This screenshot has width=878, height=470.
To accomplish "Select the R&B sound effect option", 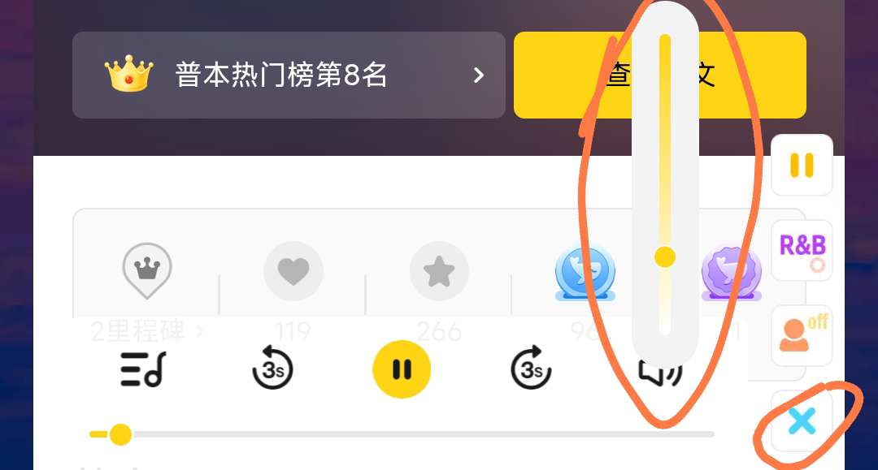I will 802,250.
